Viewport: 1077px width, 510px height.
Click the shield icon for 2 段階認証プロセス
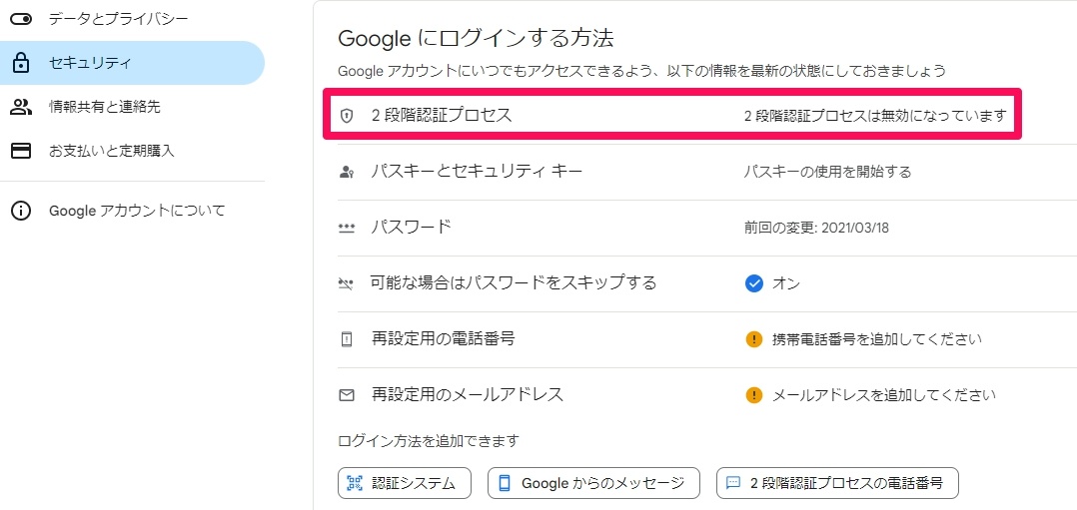coord(347,116)
